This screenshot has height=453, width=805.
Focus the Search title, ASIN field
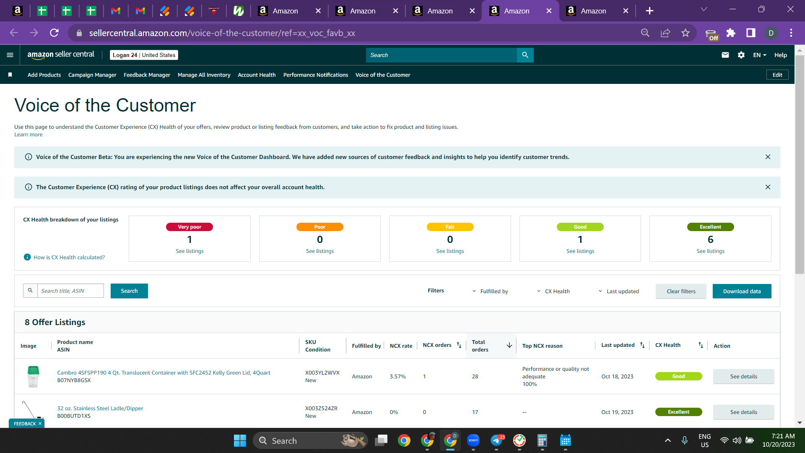(70, 291)
